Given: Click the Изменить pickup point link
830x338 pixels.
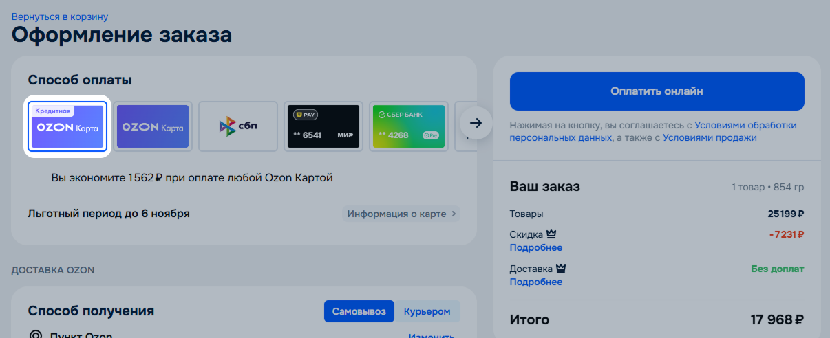Looking at the screenshot, I should (x=432, y=335).
